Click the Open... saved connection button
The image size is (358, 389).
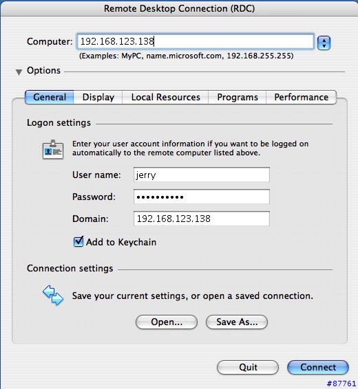tap(167, 322)
